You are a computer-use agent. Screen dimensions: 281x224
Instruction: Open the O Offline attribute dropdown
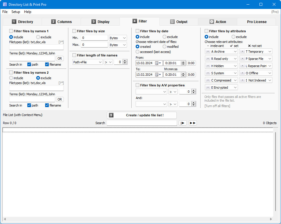click(256, 73)
